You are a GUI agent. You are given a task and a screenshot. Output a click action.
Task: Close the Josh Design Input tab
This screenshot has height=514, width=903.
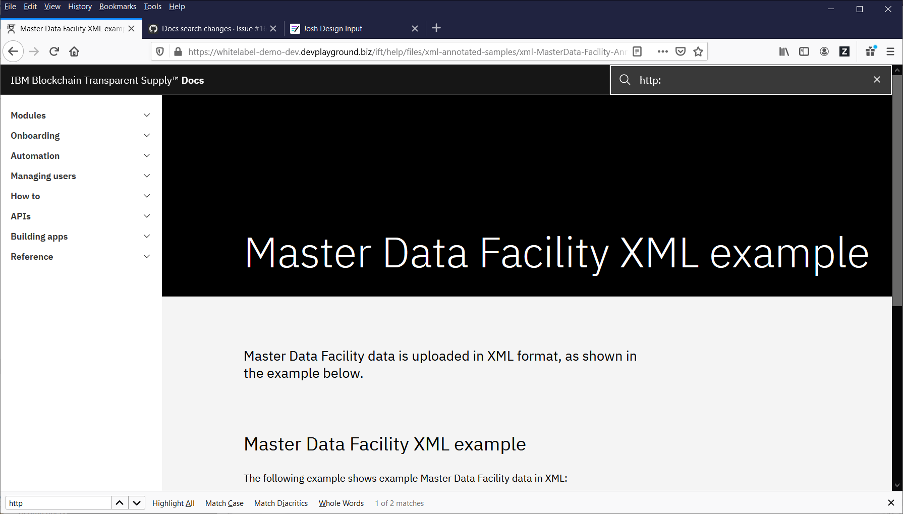[x=415, y=29]
